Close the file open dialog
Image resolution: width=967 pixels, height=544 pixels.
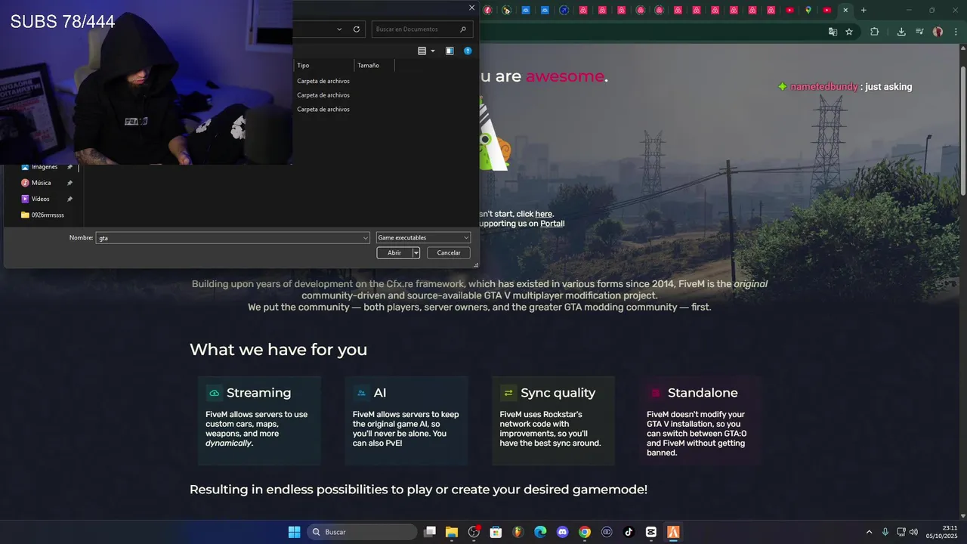point(471,8)
